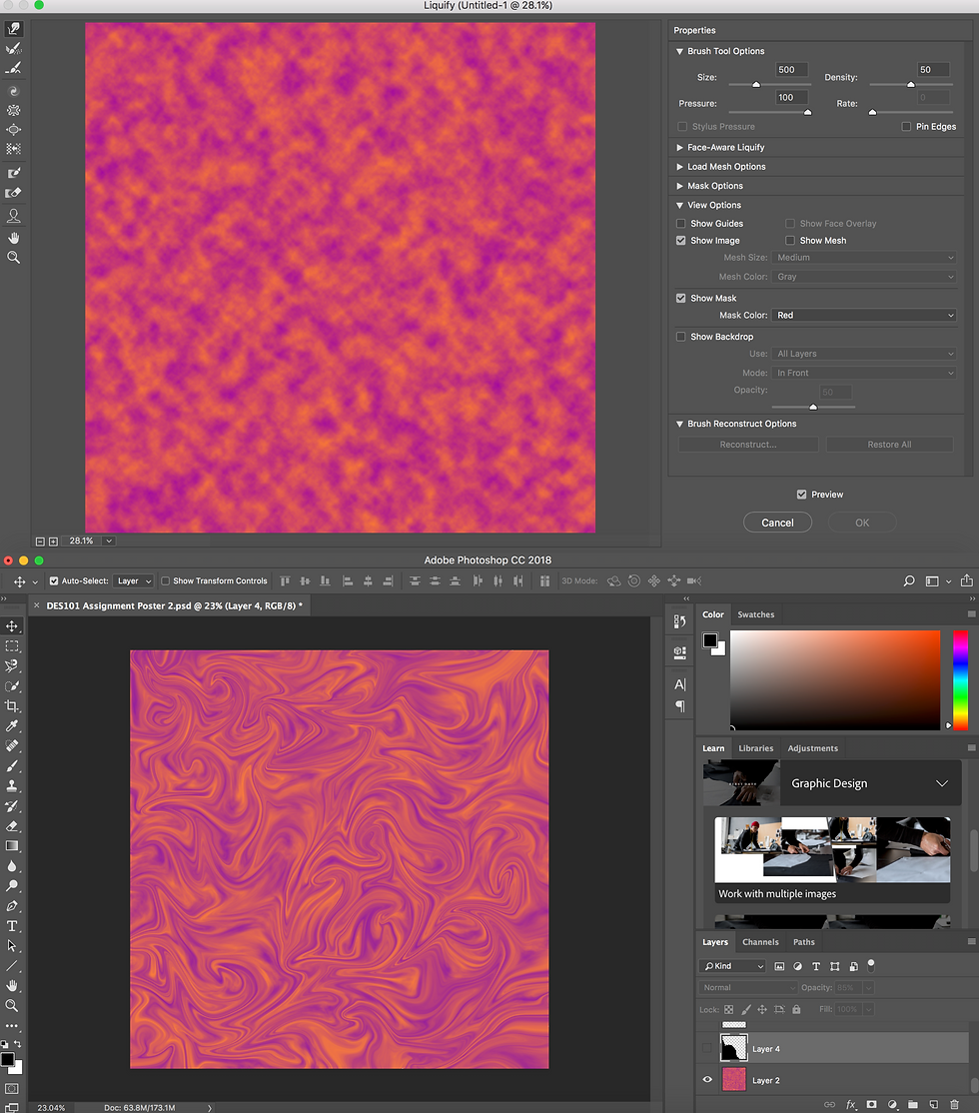Viewport: 979px width, 1113px height.
Task: Select the Crop tool in Photoshop
Action: click(x=12, y=706)
